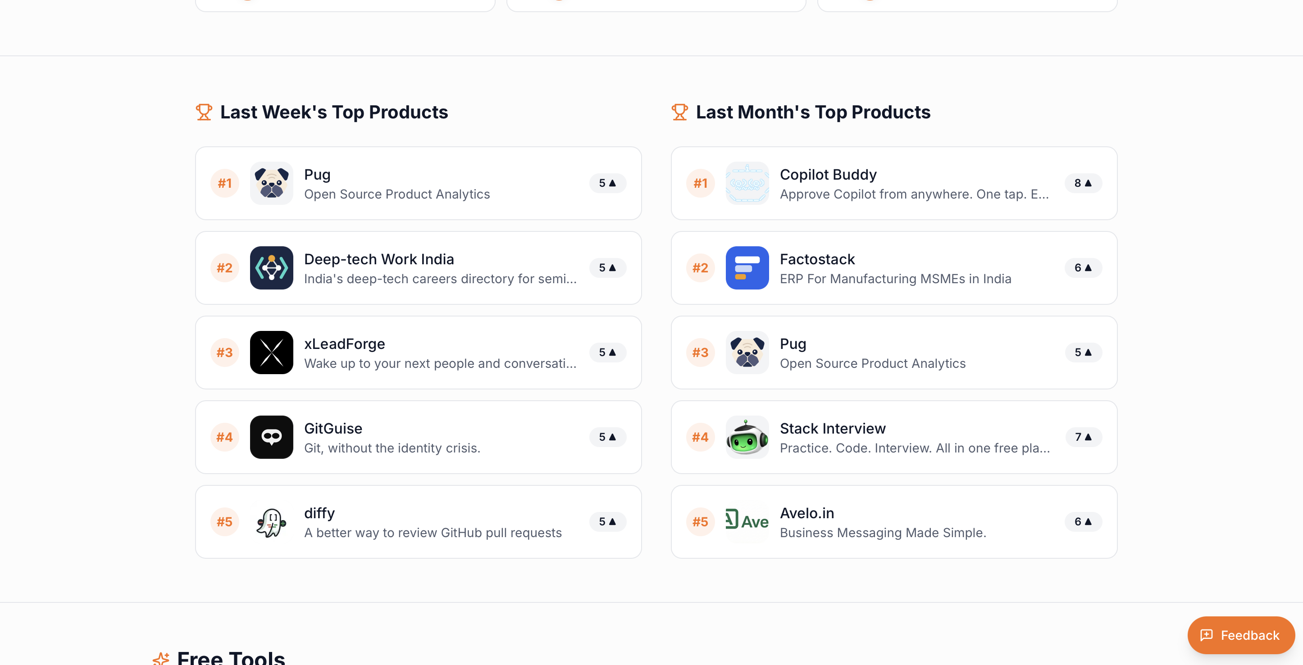Upvote Copilot Buddy with 8 votes
The image size is (1303, 665).
pyautogui.click(x=1083, y=183)
